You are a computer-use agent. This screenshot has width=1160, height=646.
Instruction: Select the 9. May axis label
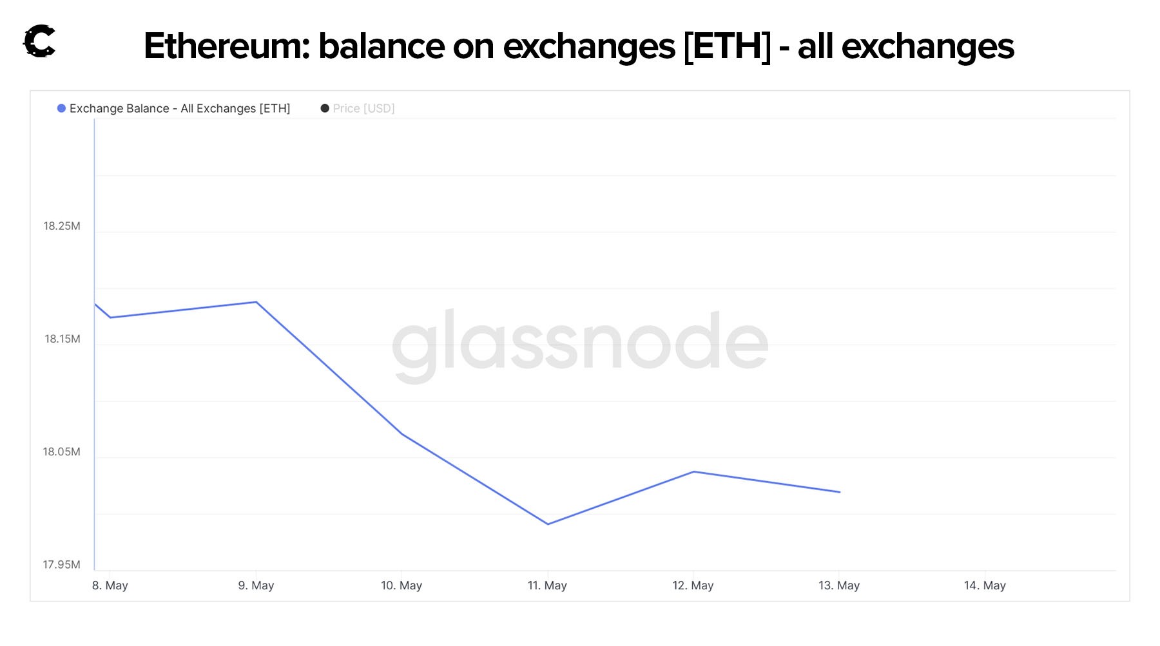coord(256,585)
